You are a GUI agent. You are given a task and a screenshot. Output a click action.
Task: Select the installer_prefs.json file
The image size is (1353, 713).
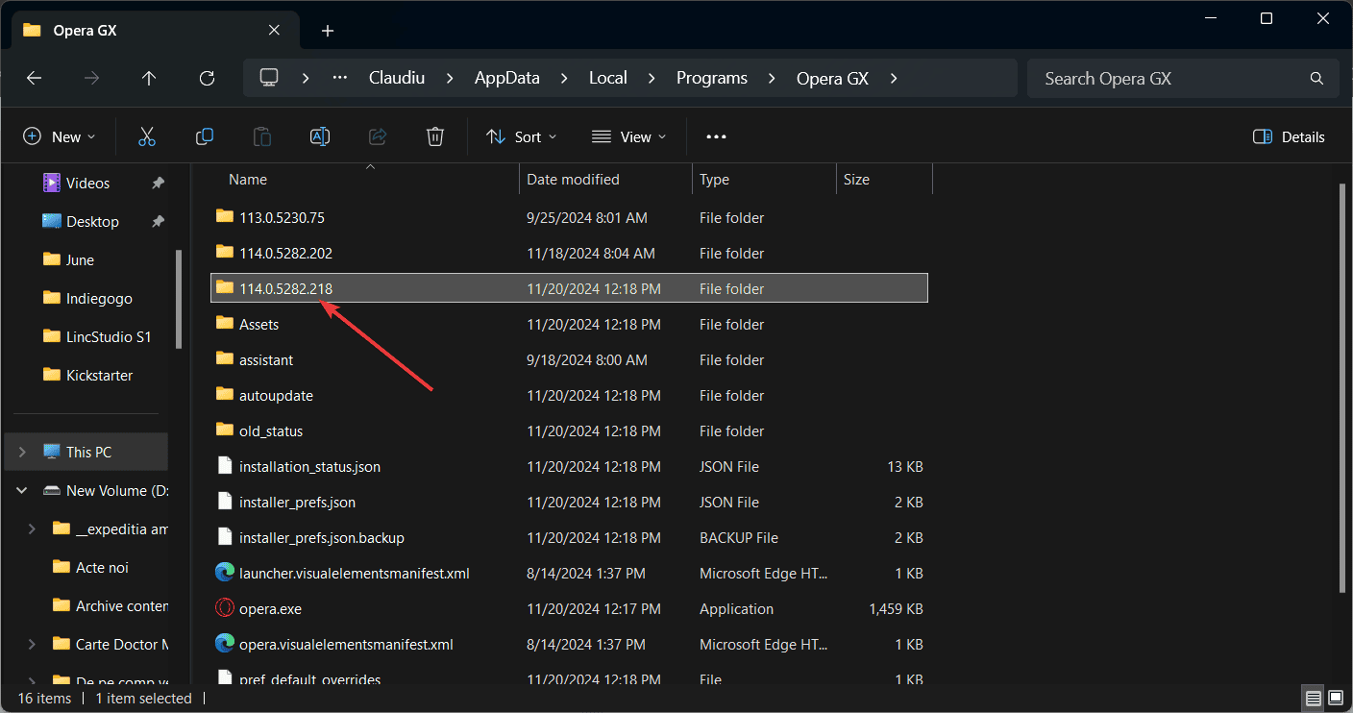(x=569, y=503)
